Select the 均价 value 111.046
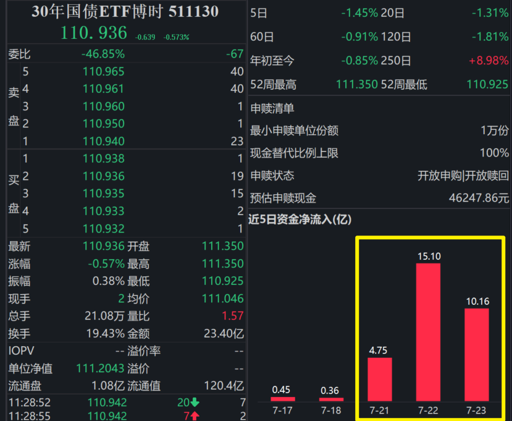This screenshot has width=512, height=421. [223, 299]
